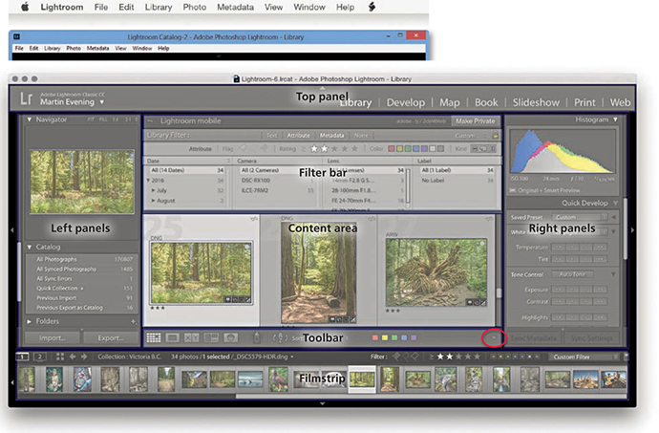This screenshot has height=433, width=659.
Task: Click the sort direction a-z icon
Action: click(x=281, y=337)
